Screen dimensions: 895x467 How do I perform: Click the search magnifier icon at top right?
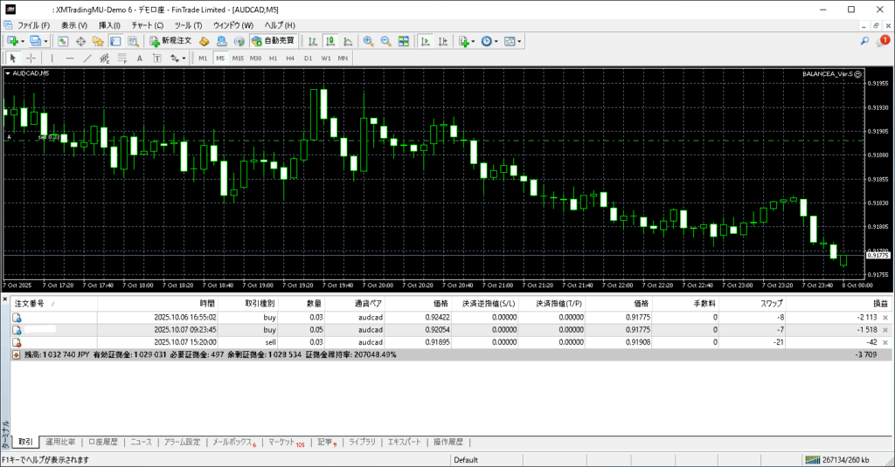point(864,41)
